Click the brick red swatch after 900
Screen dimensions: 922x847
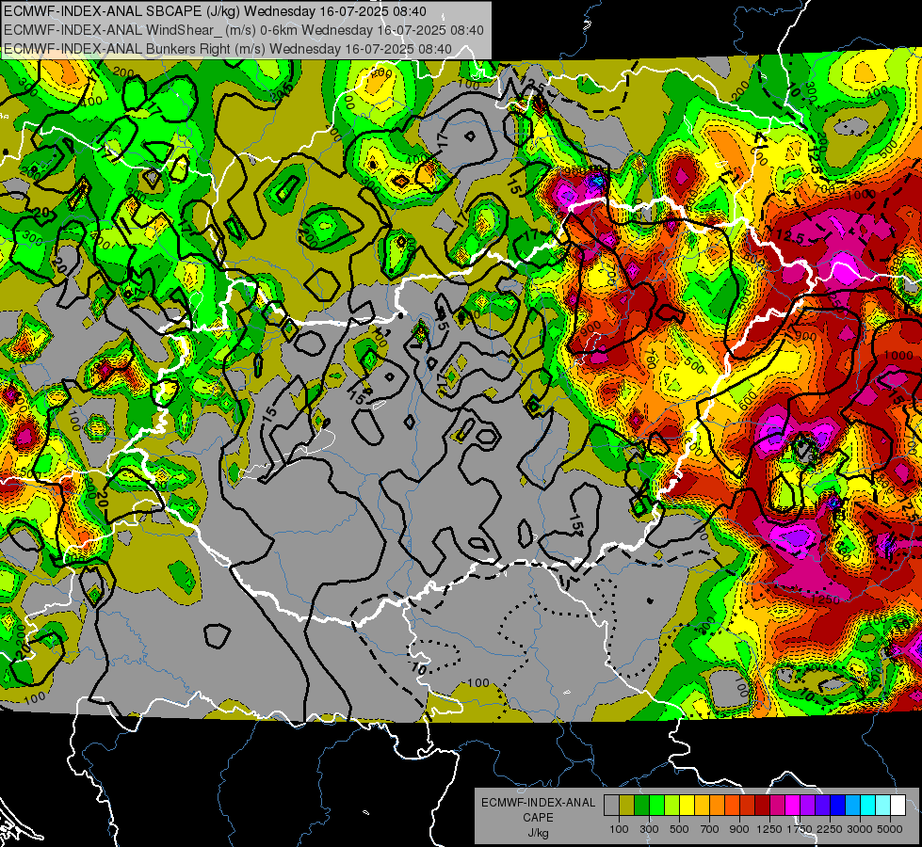point(748,805)
